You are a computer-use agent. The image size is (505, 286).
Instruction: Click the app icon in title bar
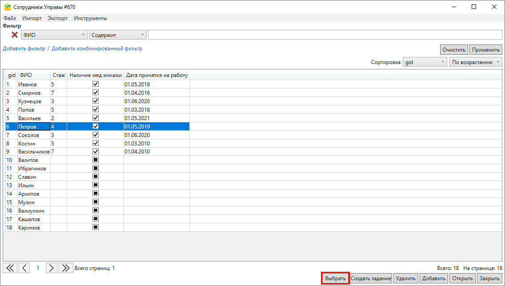tap(7, 7)
